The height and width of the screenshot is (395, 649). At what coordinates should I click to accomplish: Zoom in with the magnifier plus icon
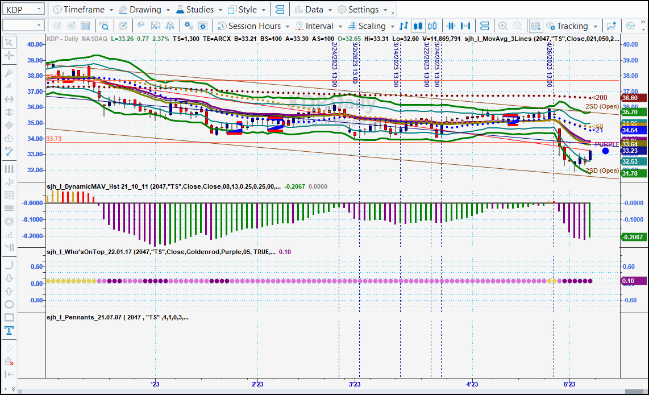coord(503,26)
